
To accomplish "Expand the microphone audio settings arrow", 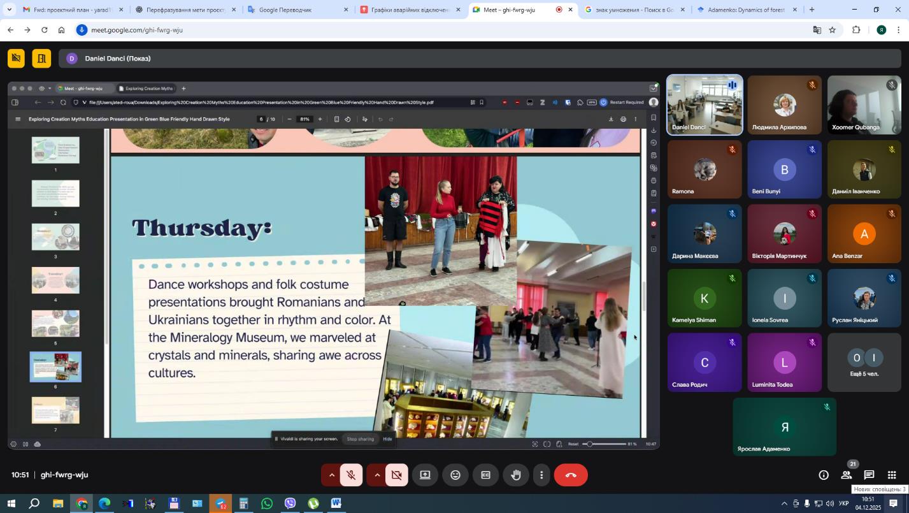I will (x=331, y=475).
